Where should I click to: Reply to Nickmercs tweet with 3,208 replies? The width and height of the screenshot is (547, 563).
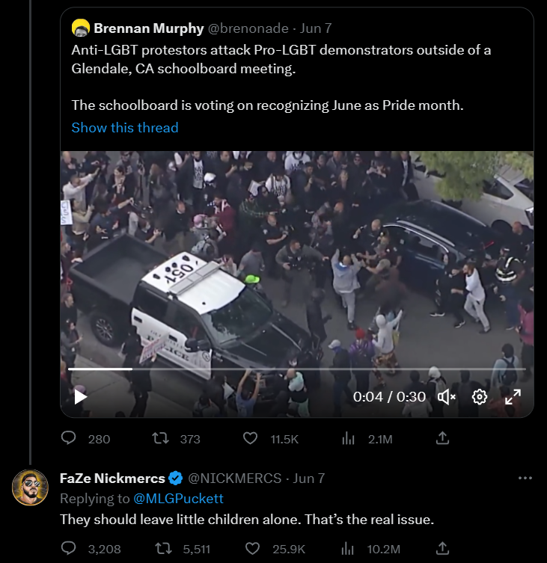click(x=69, y=549)
